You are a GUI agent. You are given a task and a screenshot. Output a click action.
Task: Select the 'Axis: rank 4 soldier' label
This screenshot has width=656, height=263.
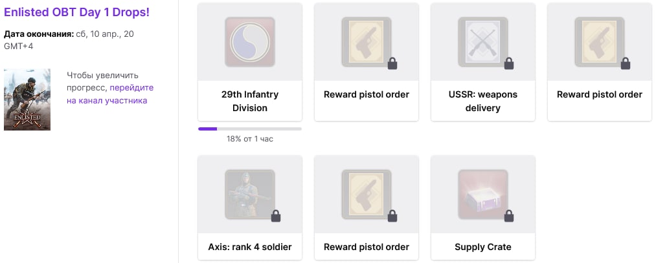[250, 247]
